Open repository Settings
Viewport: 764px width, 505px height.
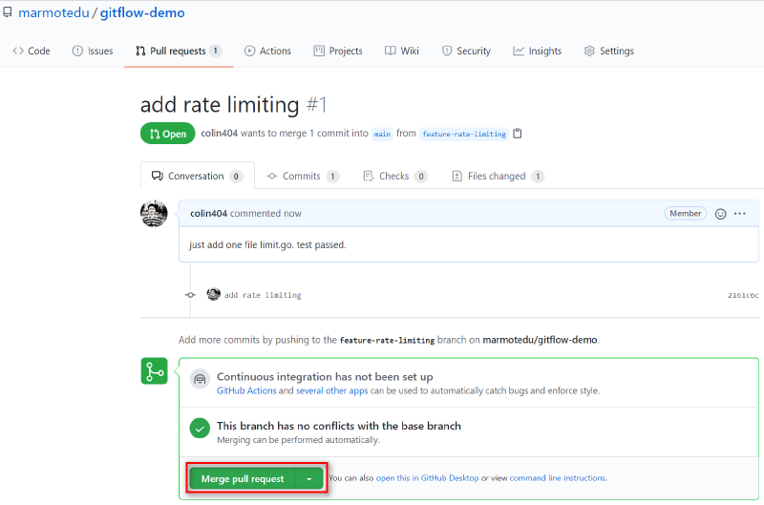click(608, 52)
